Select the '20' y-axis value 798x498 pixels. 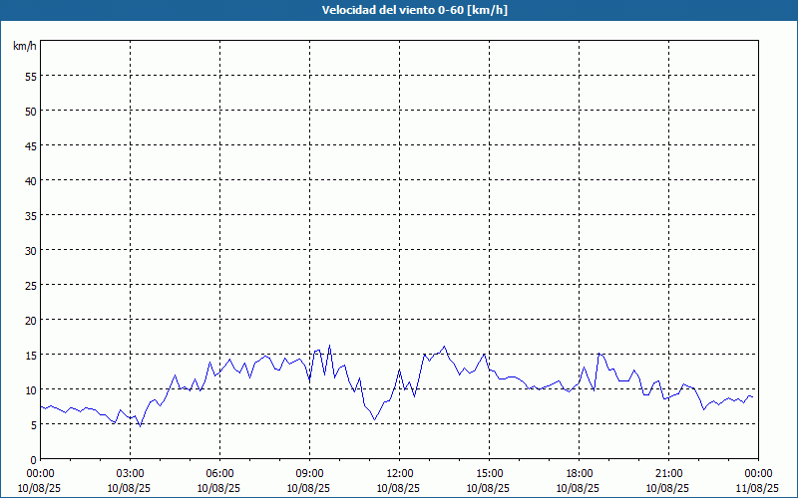(x=31, y=320)
